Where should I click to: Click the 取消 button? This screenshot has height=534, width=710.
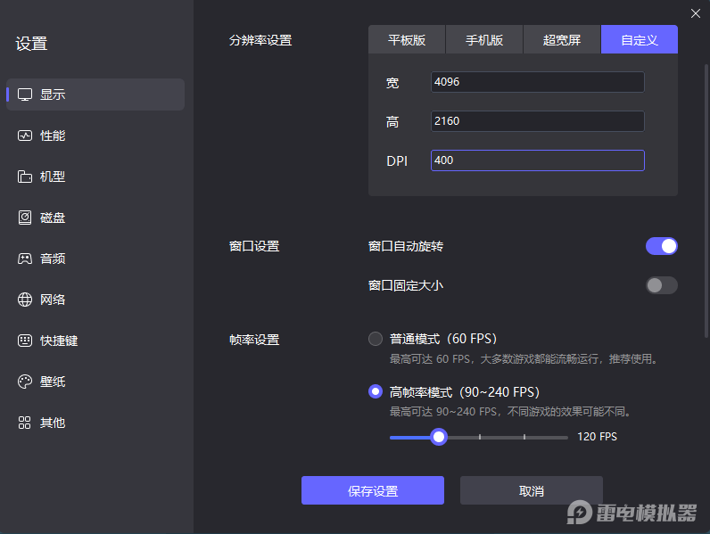532,490
